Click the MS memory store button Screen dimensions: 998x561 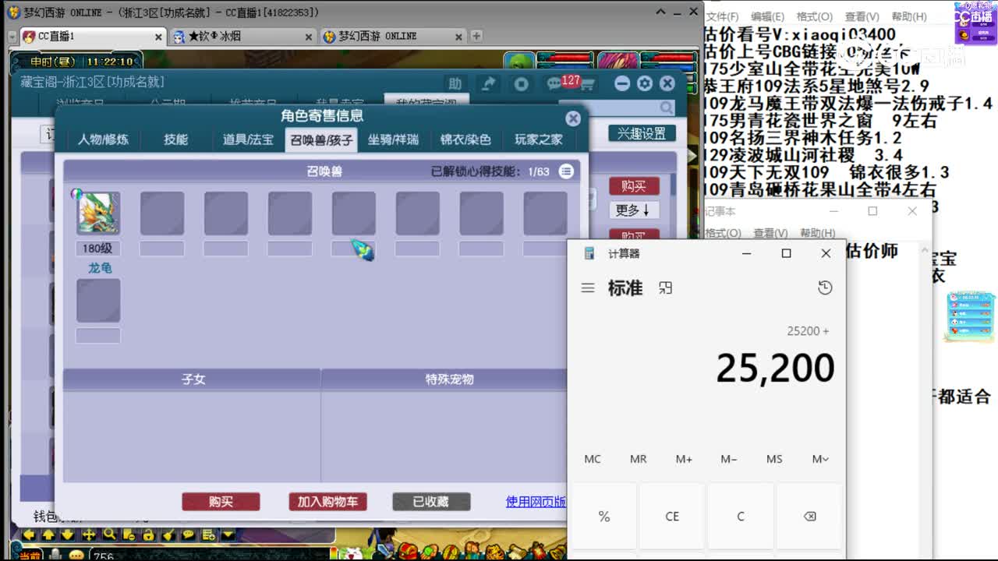[x=774, y=459]
